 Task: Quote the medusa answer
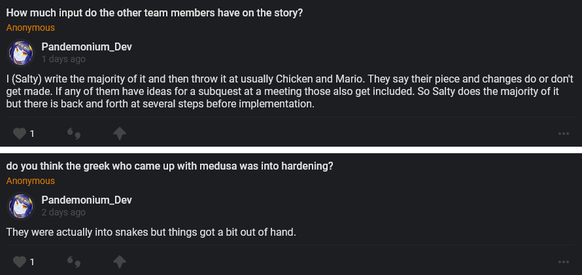click(x=74, y=262)
